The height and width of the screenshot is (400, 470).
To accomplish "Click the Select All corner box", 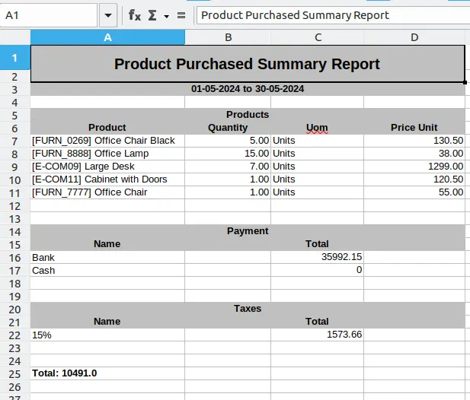I will point(14,37).
